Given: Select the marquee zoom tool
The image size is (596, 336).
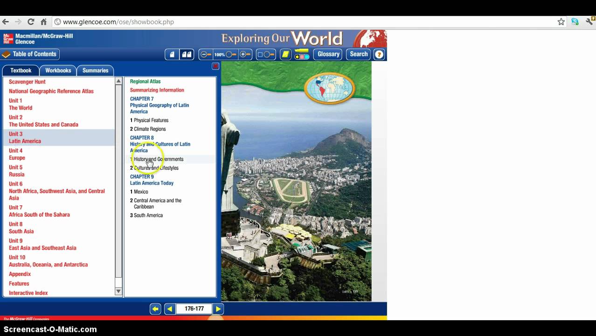Looking at the screenshot, I should coord(266,54).
